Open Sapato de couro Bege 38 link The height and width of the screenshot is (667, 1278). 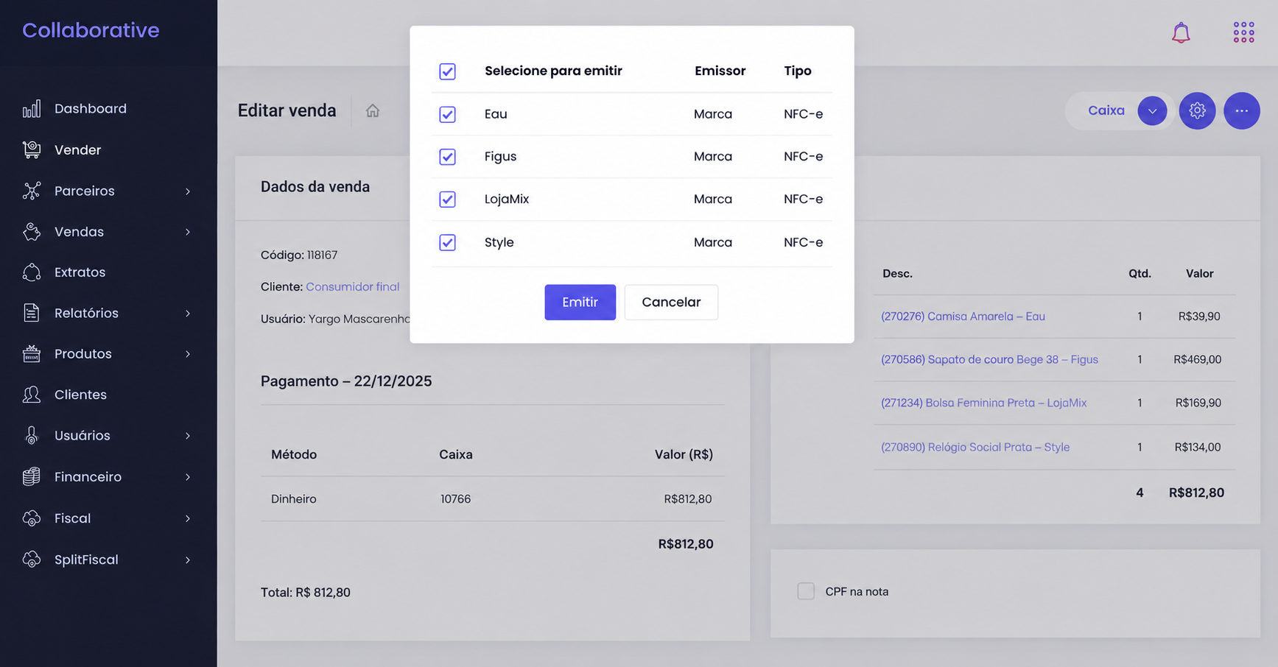pyautogui.click(x=989, y=359)
